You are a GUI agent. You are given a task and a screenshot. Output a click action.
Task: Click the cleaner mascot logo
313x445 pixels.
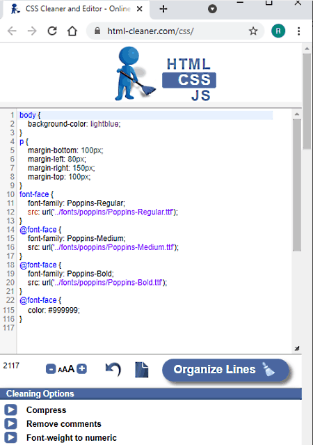[135, 74]
